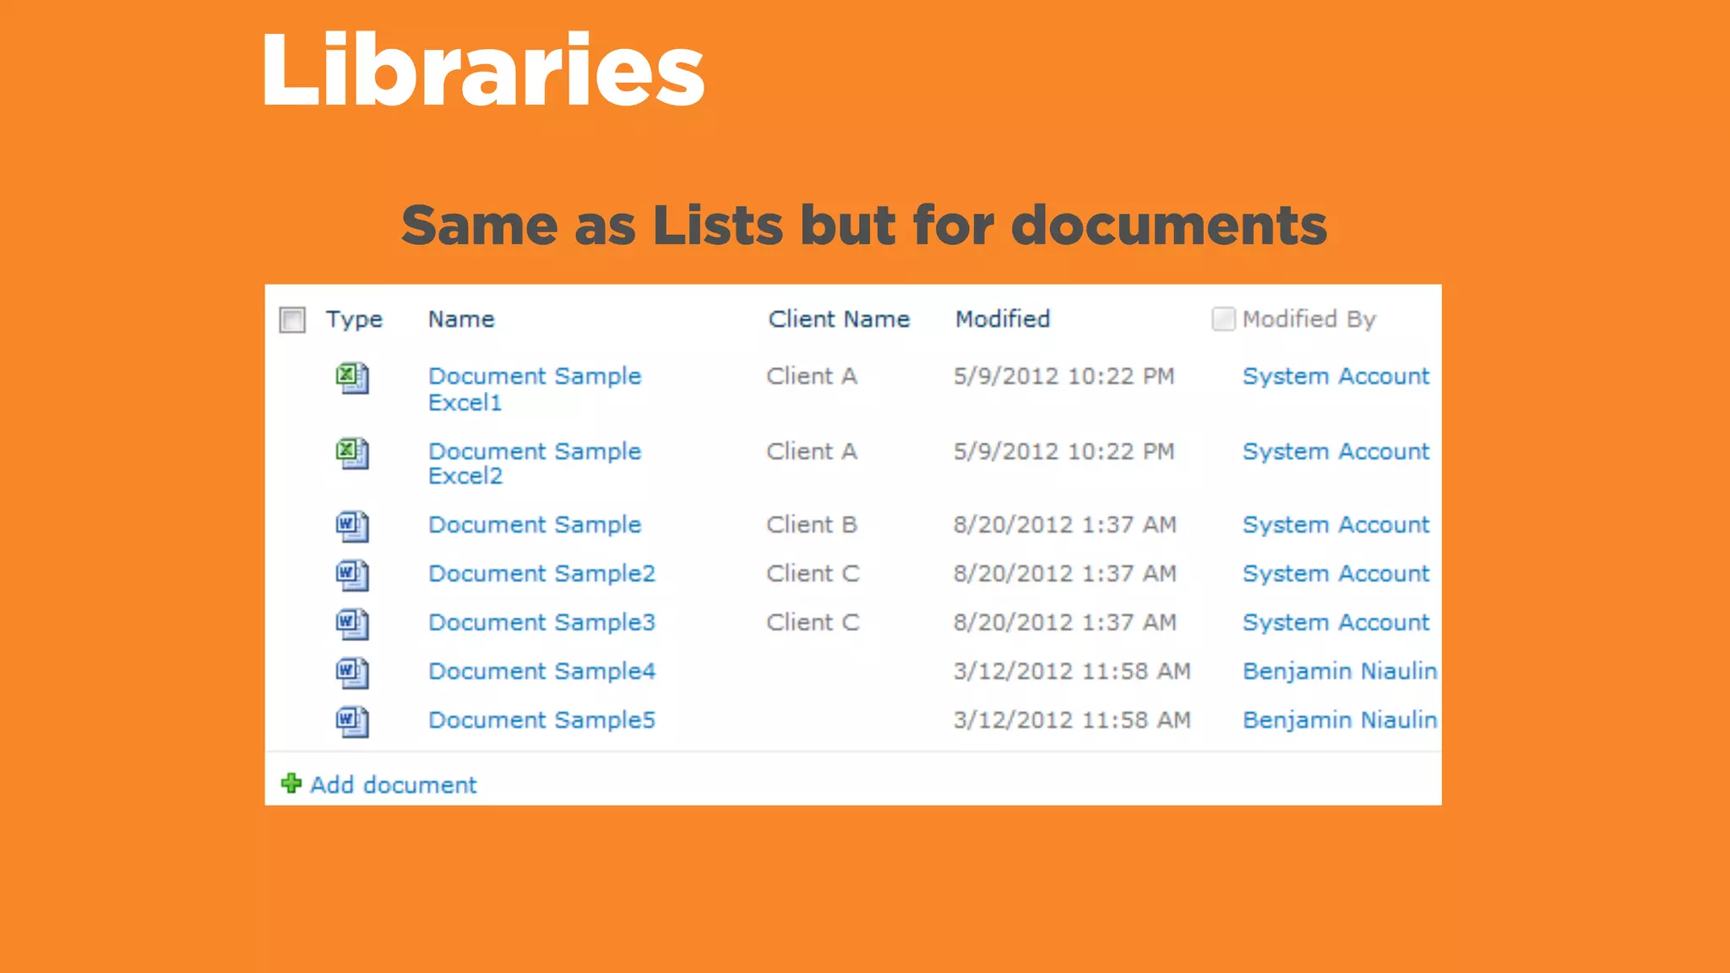Select 5/9/2012 10:22 PM in Excel1 row

(x=1064, y=377)
